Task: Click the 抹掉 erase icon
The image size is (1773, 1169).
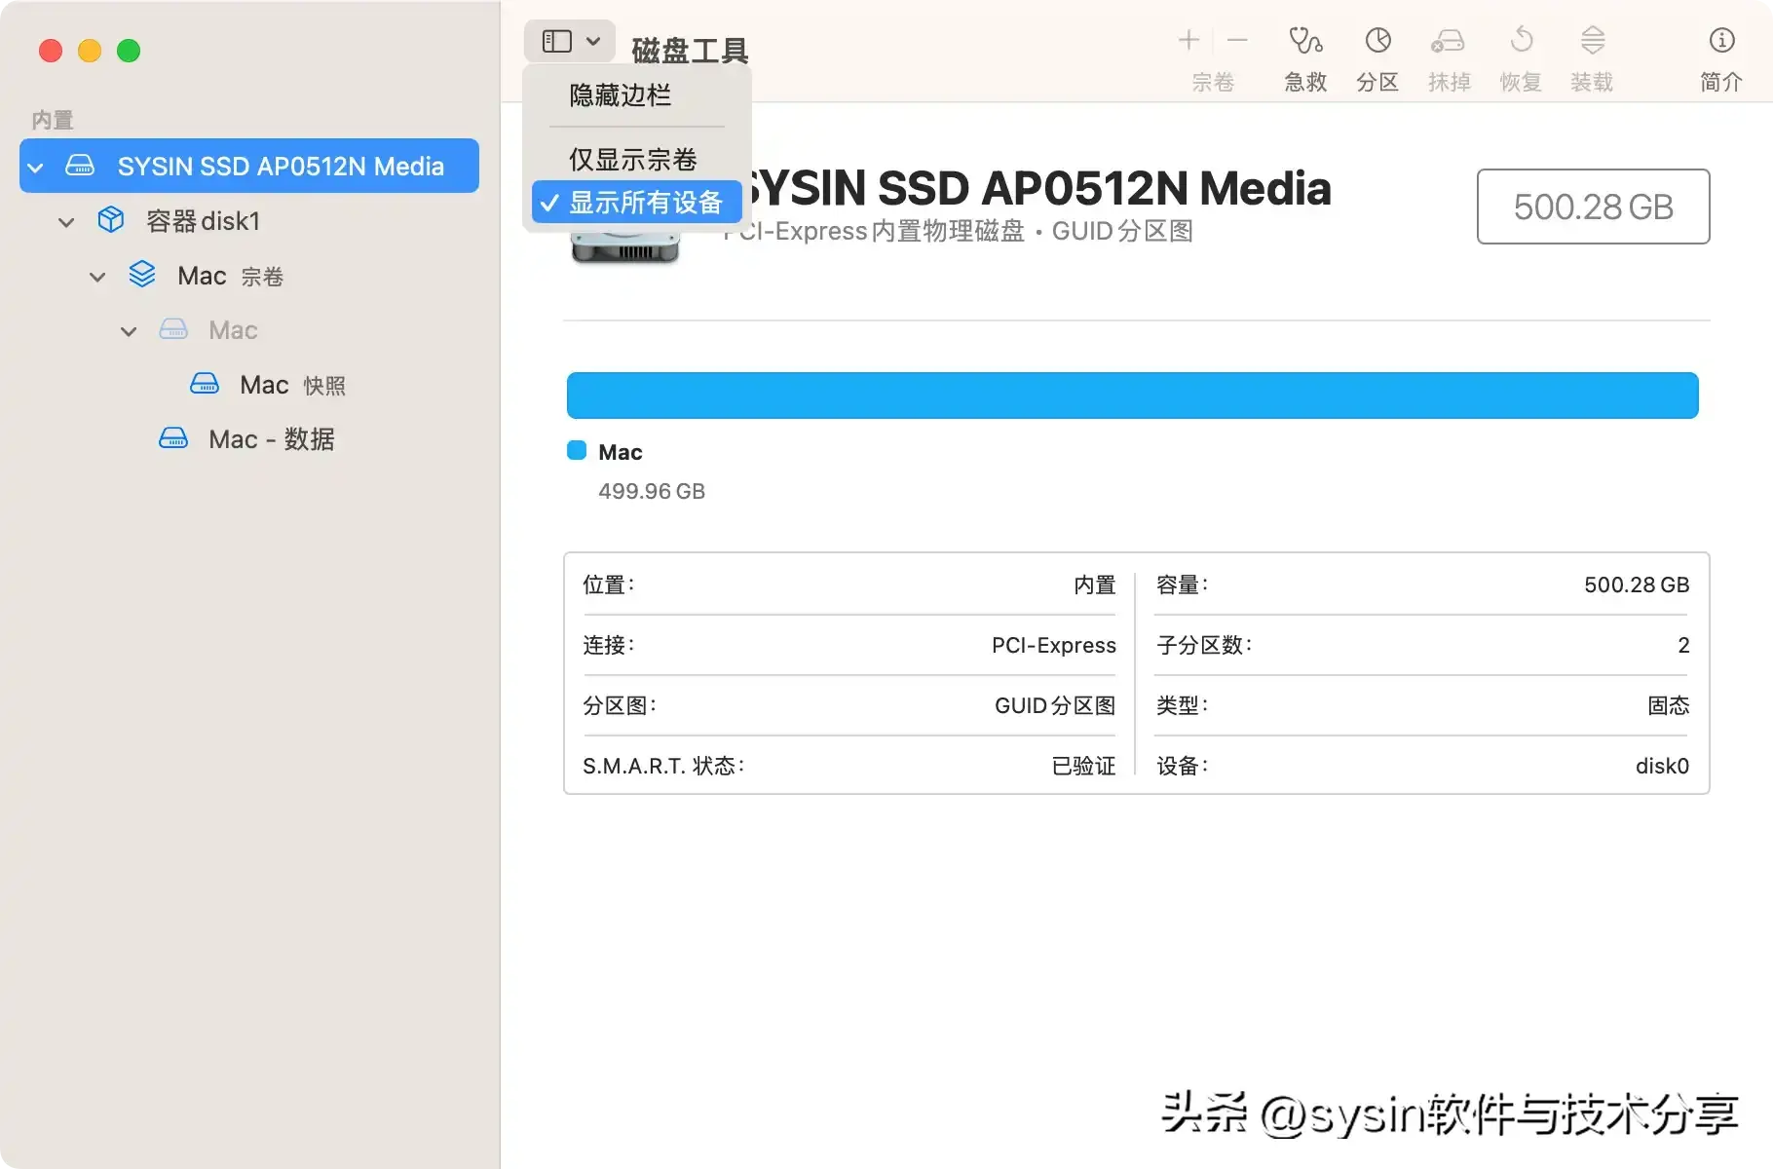Action: point(1448,40)
